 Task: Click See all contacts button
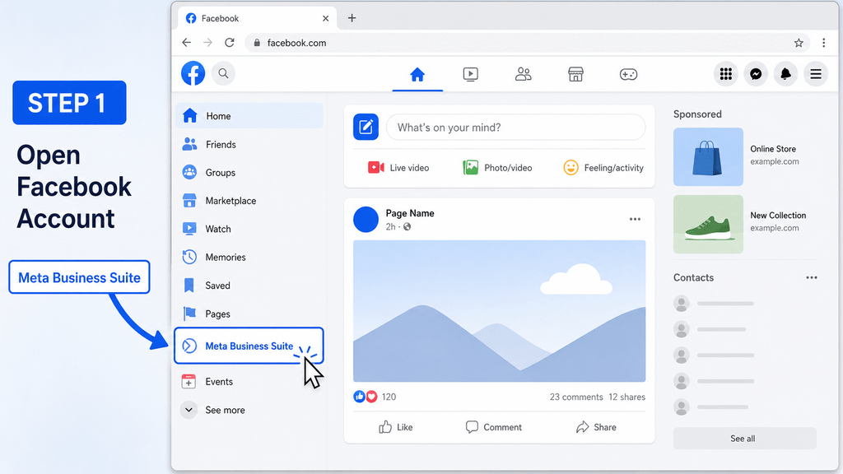[744, 438]
